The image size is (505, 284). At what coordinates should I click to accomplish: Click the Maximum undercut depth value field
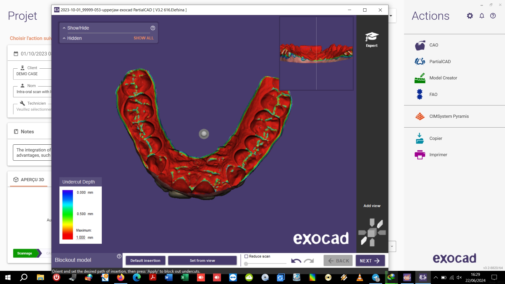pos(81,237)
